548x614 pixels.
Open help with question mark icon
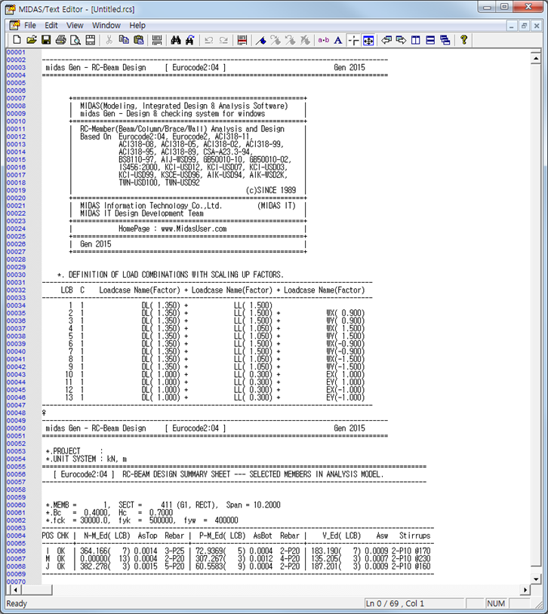point(463,40)
